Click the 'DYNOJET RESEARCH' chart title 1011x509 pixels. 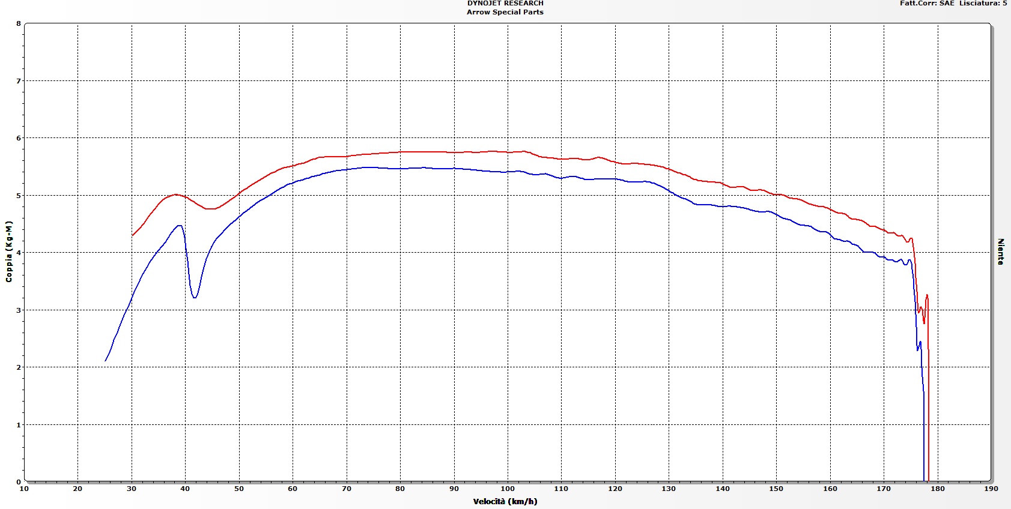[505, 4]
